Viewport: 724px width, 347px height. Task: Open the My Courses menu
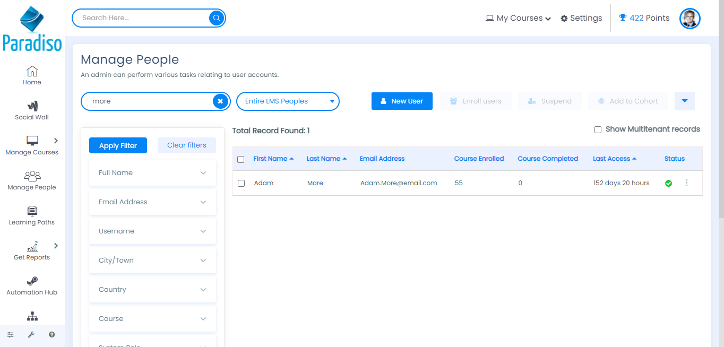tap(518, 18)
